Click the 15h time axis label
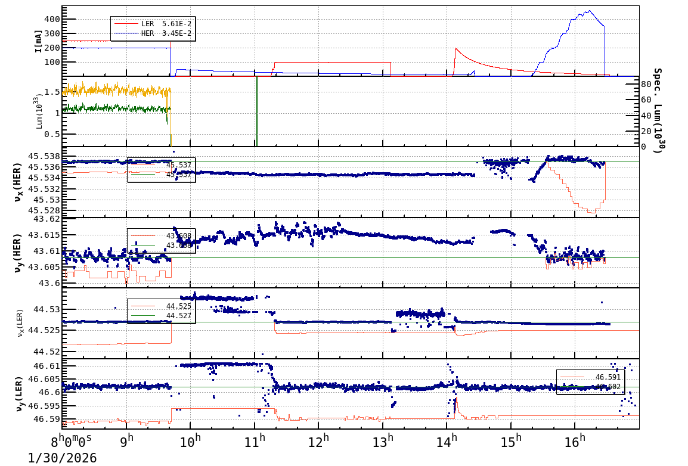The height and width of the screenshot is (466, 688). 511,440
